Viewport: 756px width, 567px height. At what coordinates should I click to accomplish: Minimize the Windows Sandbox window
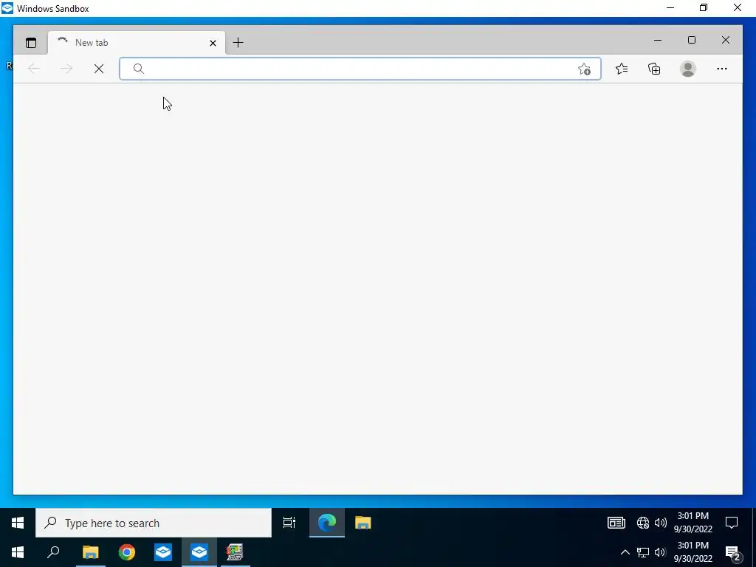point(670,7)
